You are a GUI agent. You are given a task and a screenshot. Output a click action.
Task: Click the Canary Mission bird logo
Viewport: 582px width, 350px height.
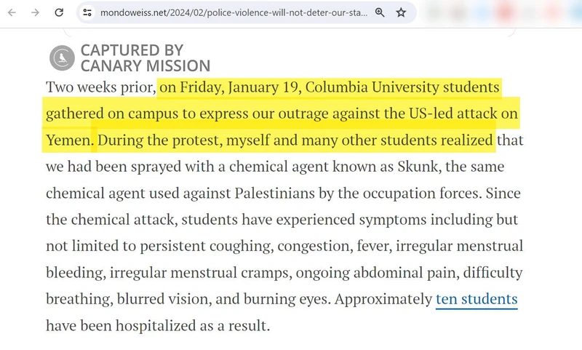[x=62, y=57]
